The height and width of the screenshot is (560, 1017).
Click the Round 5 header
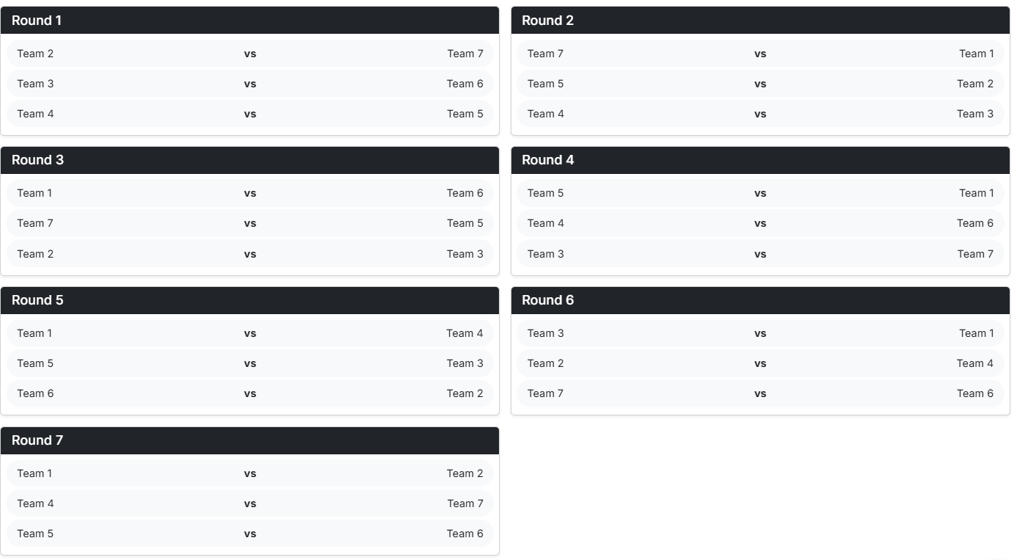click(x=37, y=300)
